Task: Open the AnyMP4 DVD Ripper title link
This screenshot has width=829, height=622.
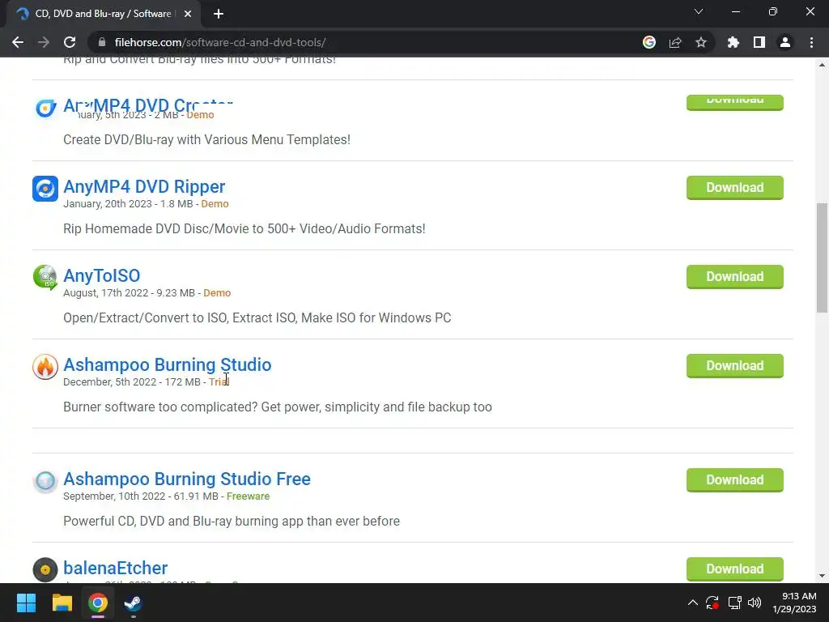Action: [144, 187]
